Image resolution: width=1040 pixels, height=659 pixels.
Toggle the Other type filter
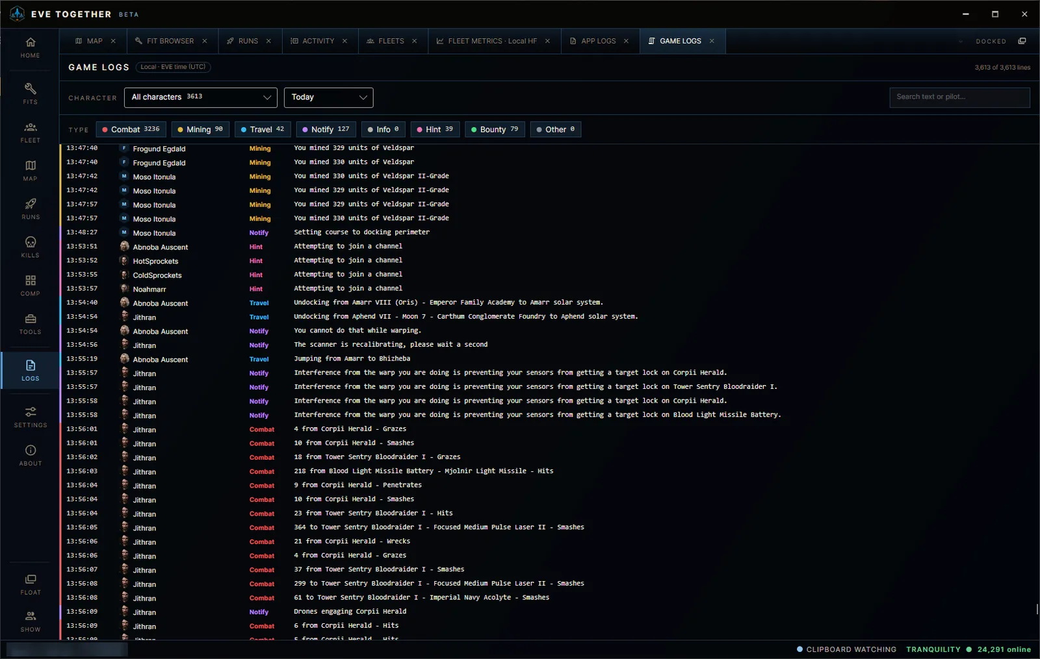point(556,129)
